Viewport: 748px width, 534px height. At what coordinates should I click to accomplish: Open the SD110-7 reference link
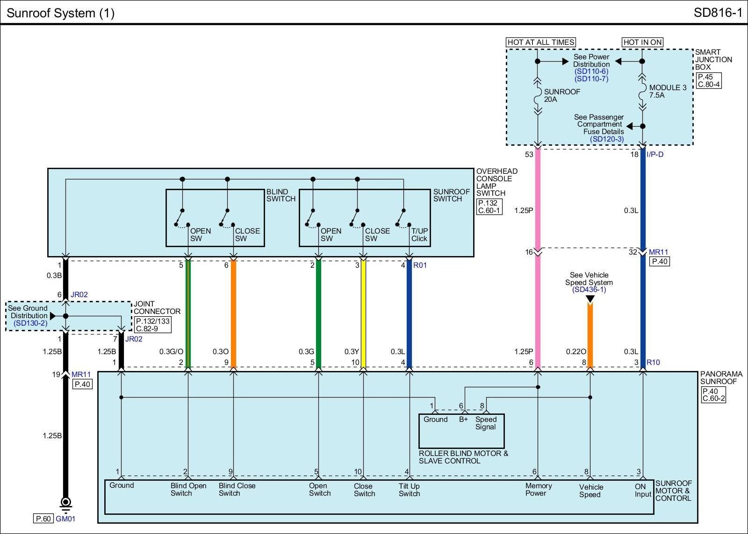tap(591, 79)
